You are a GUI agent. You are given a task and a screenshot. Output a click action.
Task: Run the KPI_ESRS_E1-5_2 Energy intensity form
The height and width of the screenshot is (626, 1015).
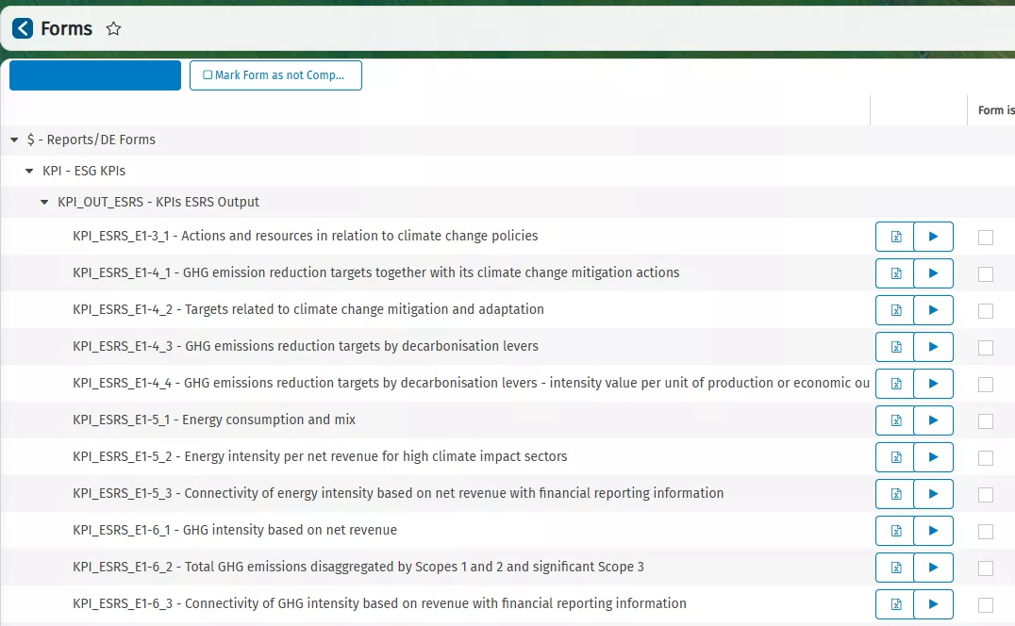pos(933,457)
